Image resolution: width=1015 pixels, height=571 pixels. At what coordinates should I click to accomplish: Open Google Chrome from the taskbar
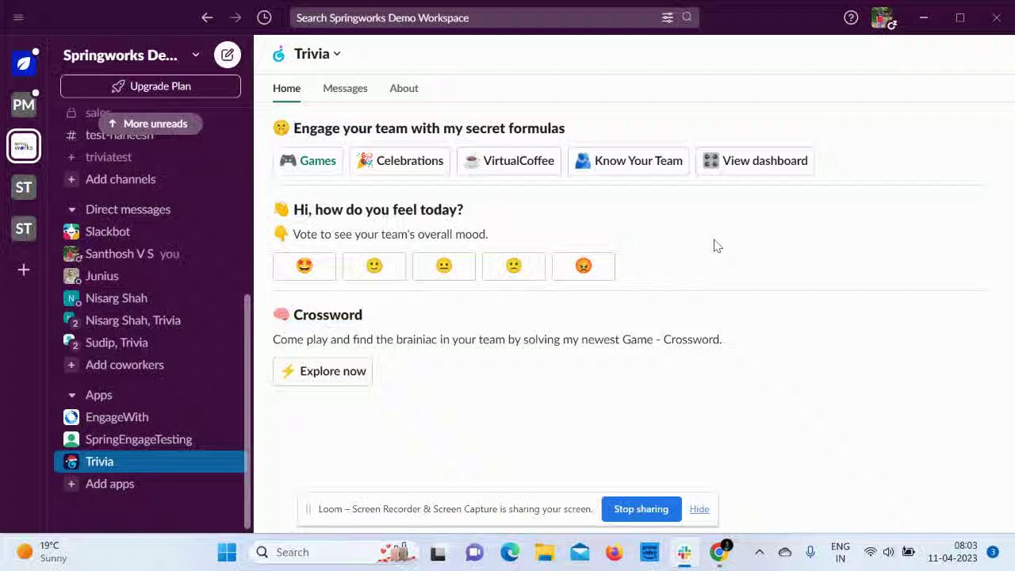720,552
